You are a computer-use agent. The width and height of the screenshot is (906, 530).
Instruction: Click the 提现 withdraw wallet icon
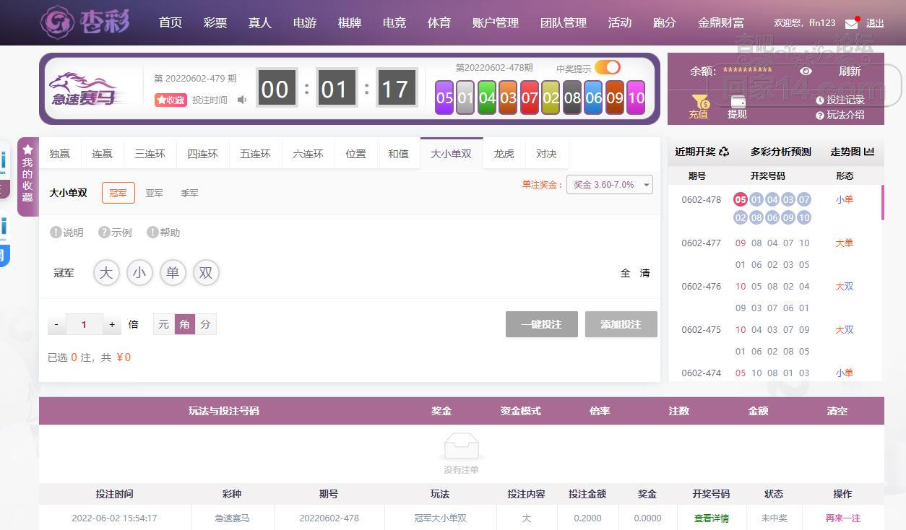click(737, 103)
